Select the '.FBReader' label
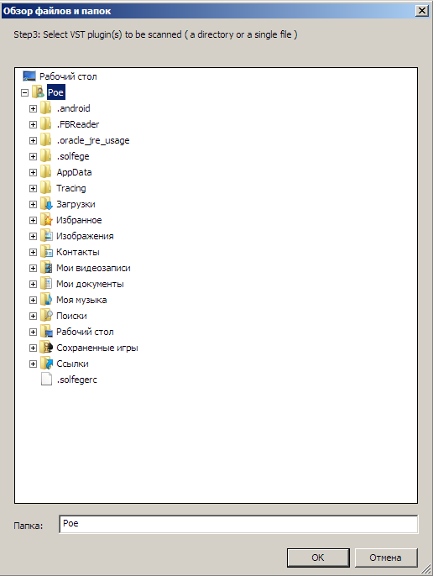This screenshot has height=576, width=433. point(78,124)
